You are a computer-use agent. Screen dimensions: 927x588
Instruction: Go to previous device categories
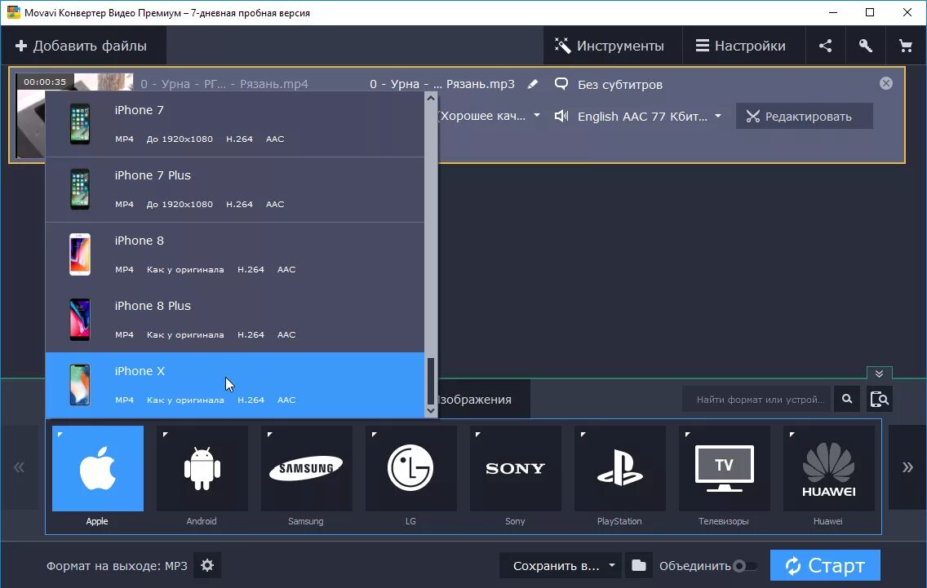(x=19, y=467)
